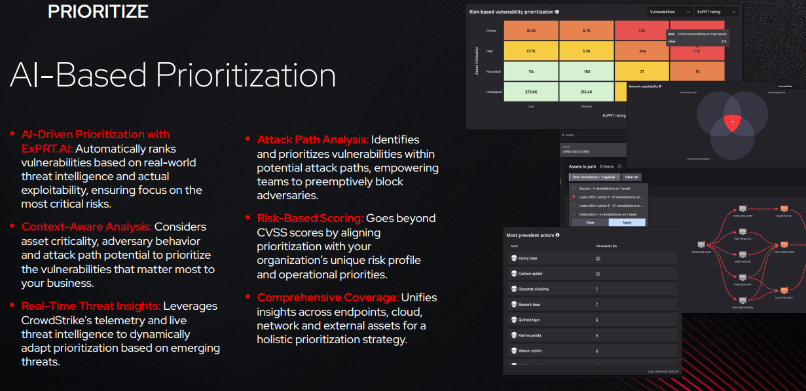Open Berserk bear's 7 vulnerability IDs link
Viewport: 806px width, 391px height.
pos(596,305)
